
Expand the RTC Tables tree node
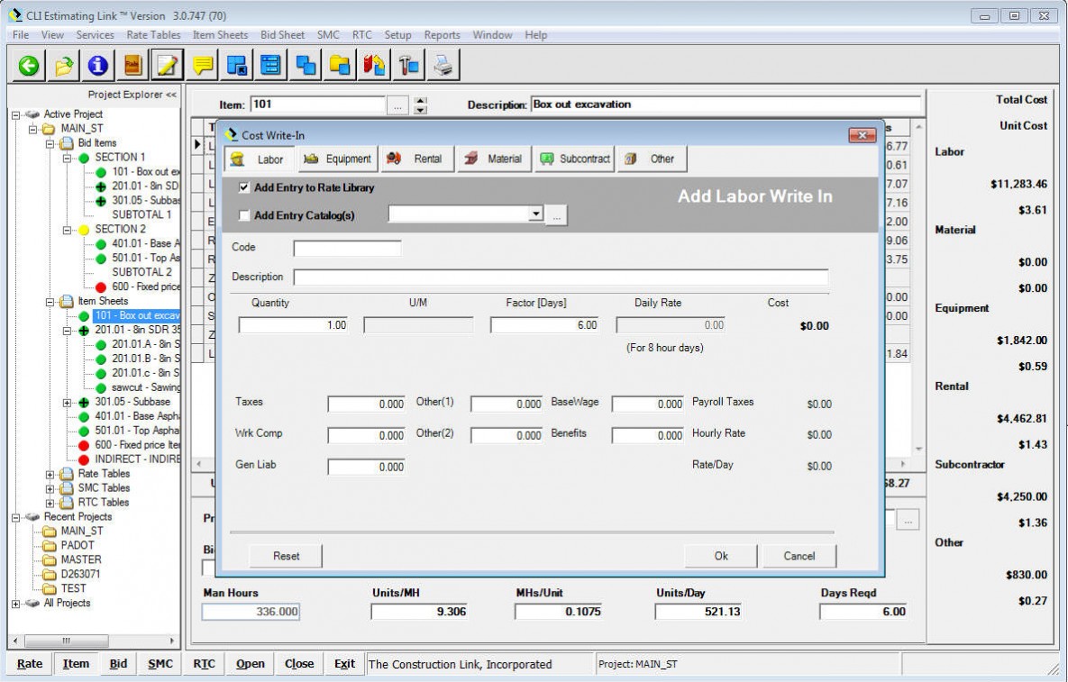click(x=50, y=503)
